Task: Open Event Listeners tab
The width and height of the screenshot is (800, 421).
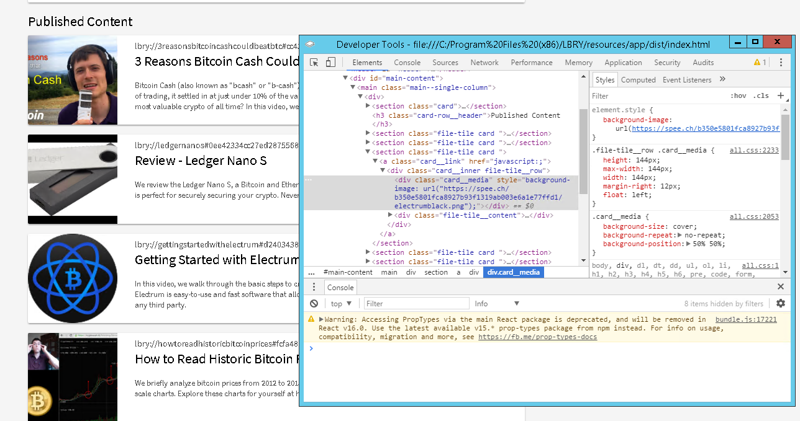Action: pos(687,80)
